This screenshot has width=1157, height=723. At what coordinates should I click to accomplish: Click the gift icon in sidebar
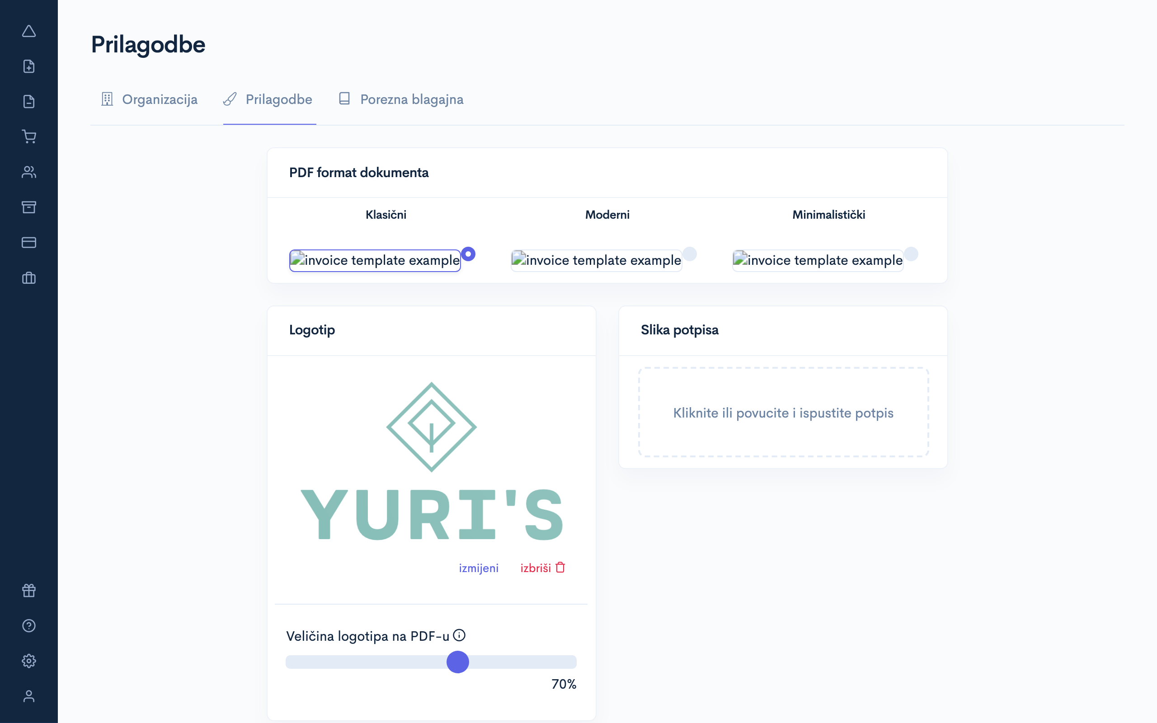[28, 591]
